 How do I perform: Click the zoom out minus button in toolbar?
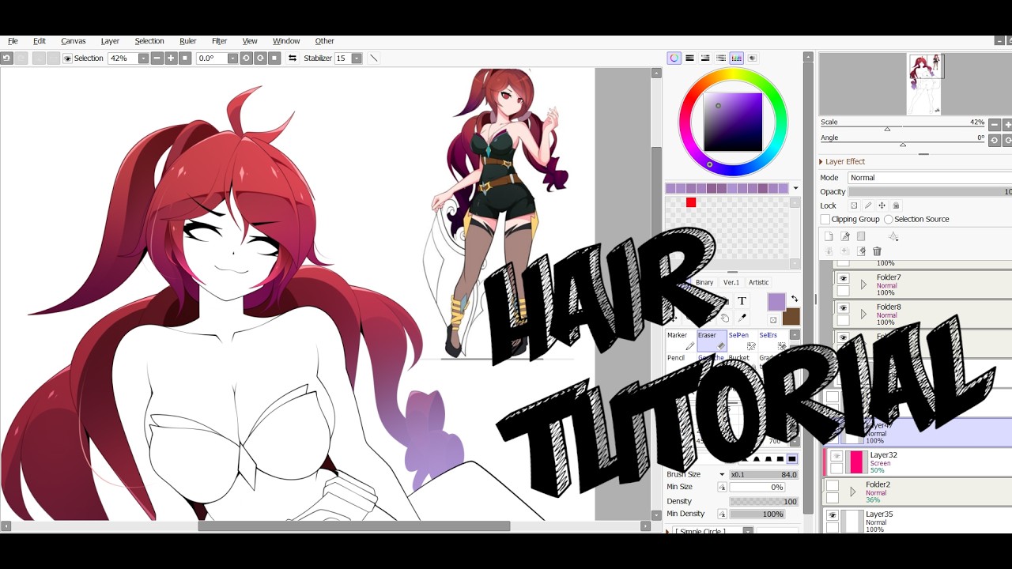click(x=157, y=58)
